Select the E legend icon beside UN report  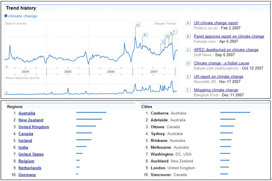tap(188, 76)
